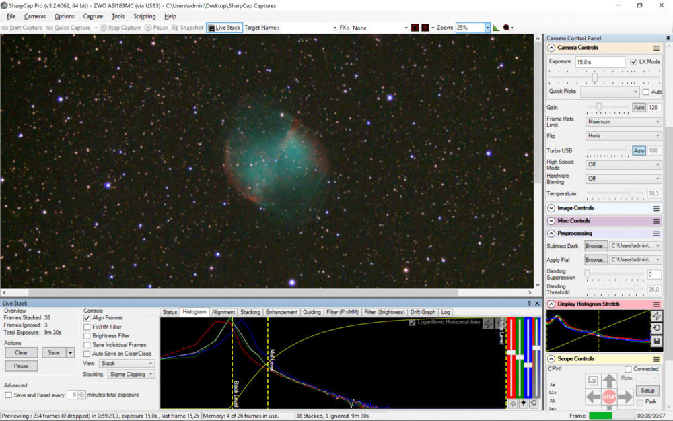Uncheck the LX Mode checkbox
Viewport: 673px width, 421px height.
click(633, 62)
